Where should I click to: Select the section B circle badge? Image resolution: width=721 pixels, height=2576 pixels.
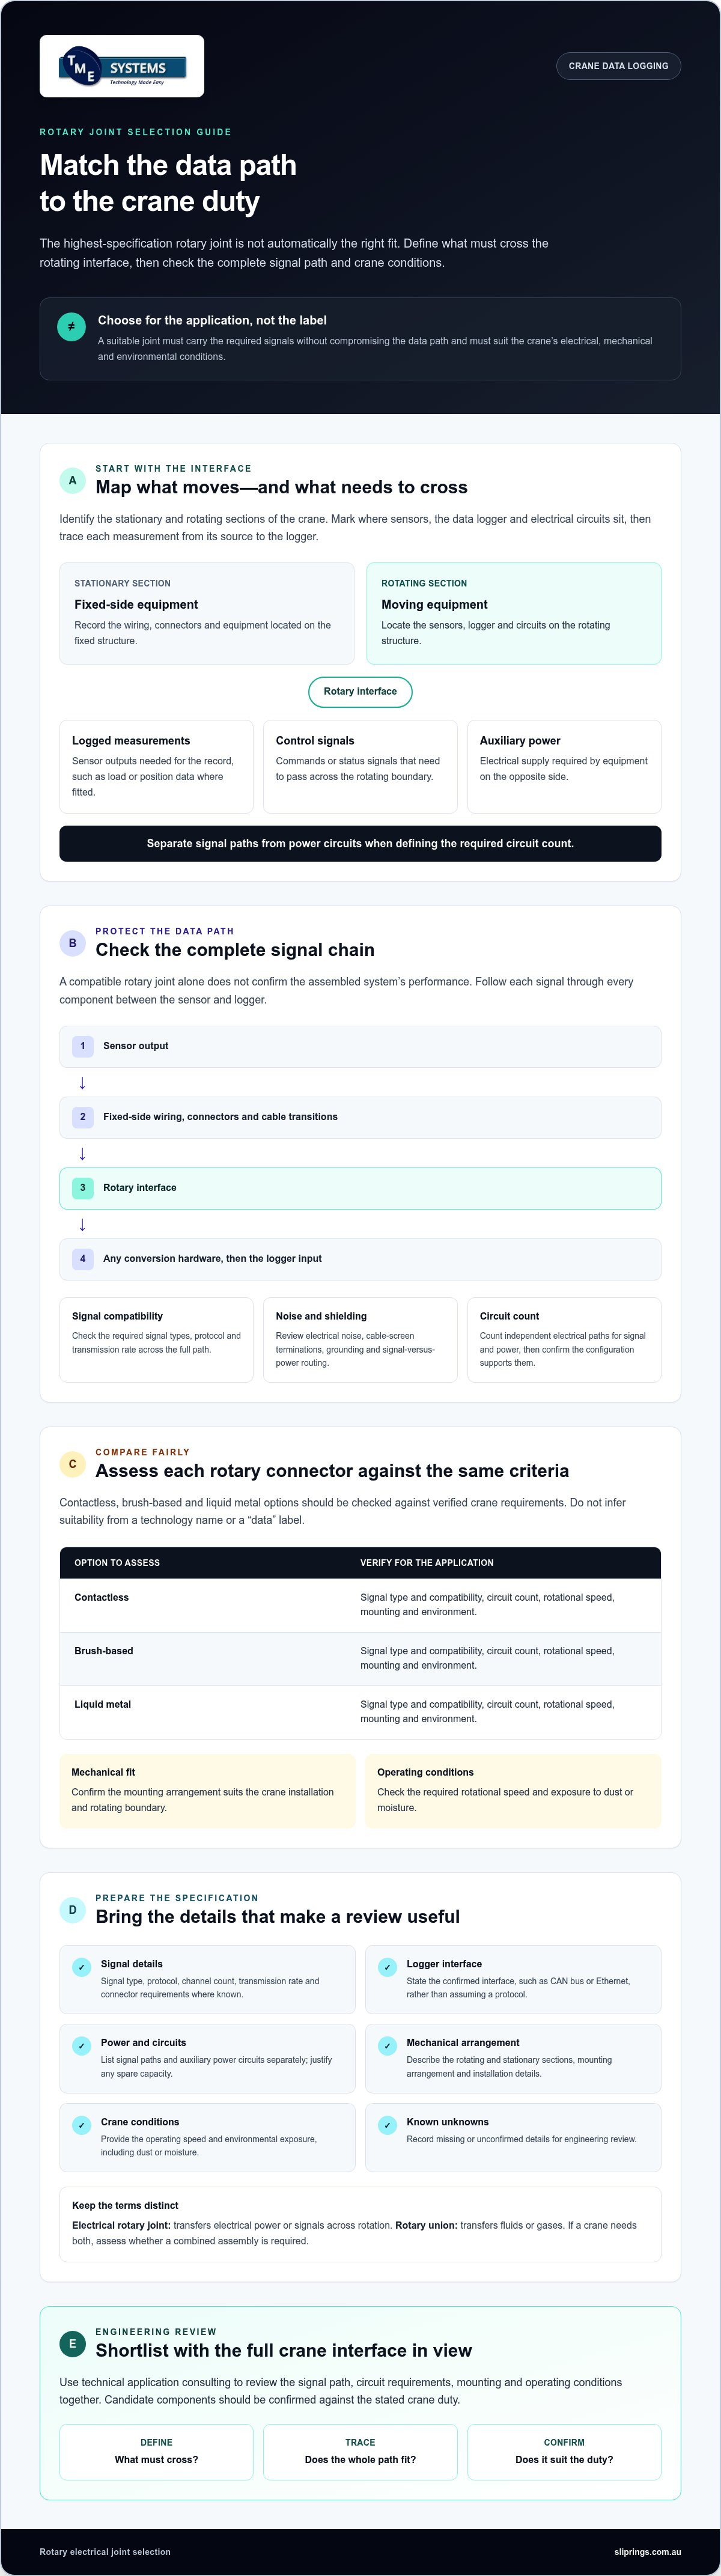click(x=72, y=943)
